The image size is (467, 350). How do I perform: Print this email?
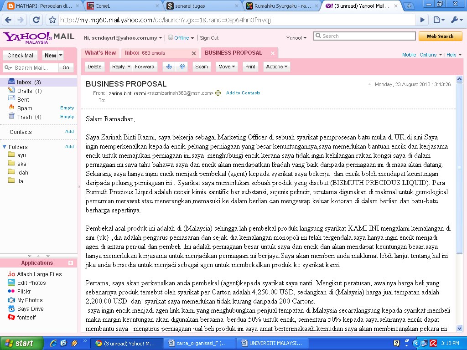[250, 67]
